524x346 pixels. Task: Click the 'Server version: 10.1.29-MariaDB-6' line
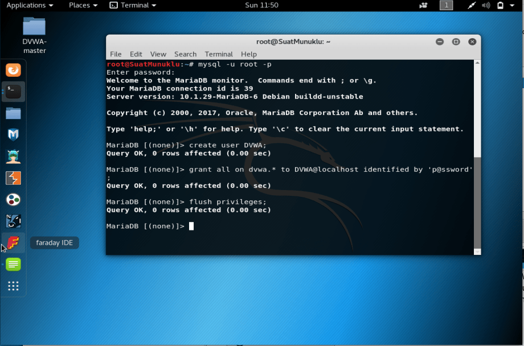(x=235, y=97)
